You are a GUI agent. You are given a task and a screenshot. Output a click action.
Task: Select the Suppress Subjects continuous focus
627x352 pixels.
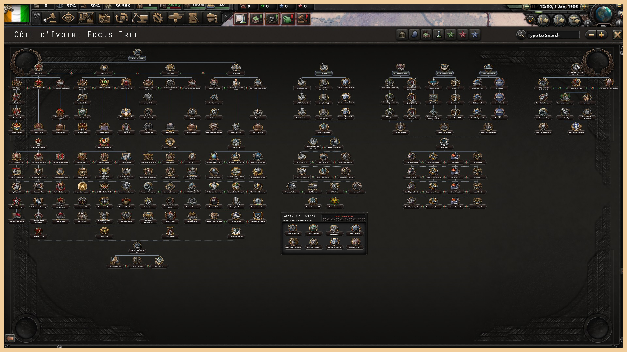click(355, 243)
